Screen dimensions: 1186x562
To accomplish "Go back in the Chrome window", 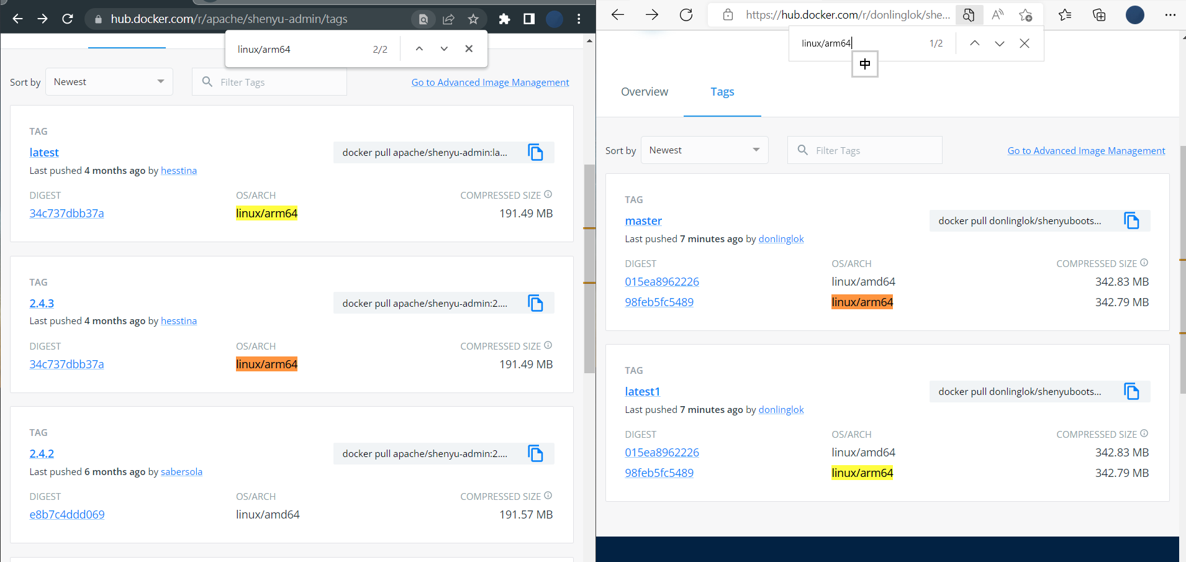I will (x=17, y=19).
